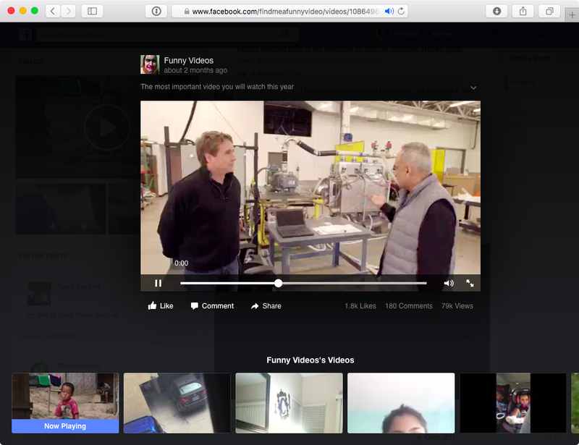The height and width of the screenshot is (445, 579).
Task: View the 1.8k Likes count
Action: [360, 306]
